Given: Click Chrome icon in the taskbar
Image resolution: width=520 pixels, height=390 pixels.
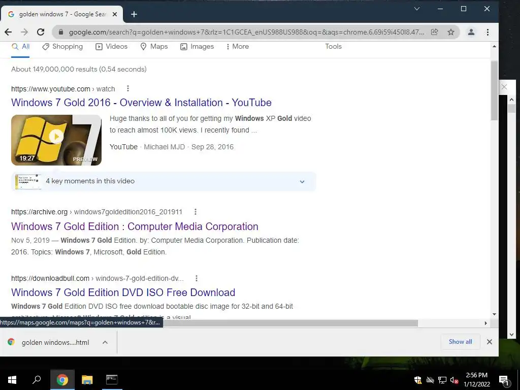Looking at the screenshot, I should [62, 380].
